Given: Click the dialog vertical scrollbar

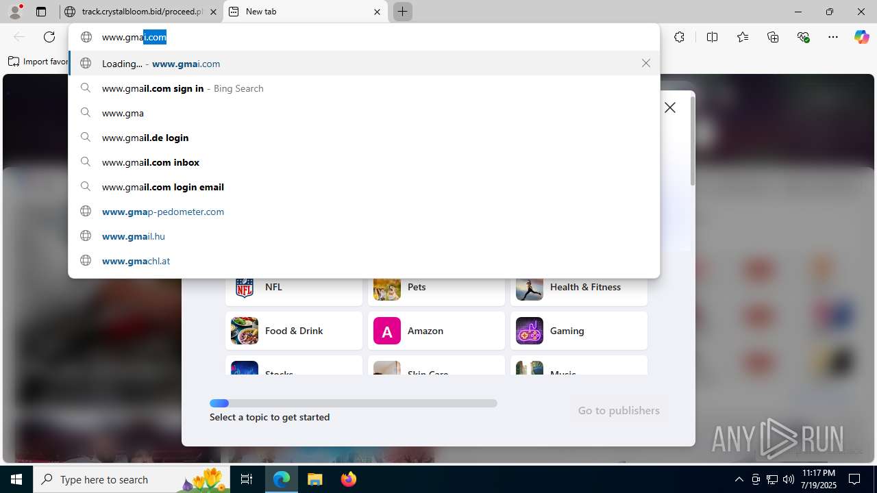Looking at the screenshot, I should click(693, 141).
